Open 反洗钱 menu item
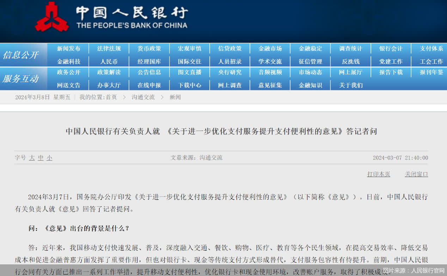447x276 pixels. (351, 62)
